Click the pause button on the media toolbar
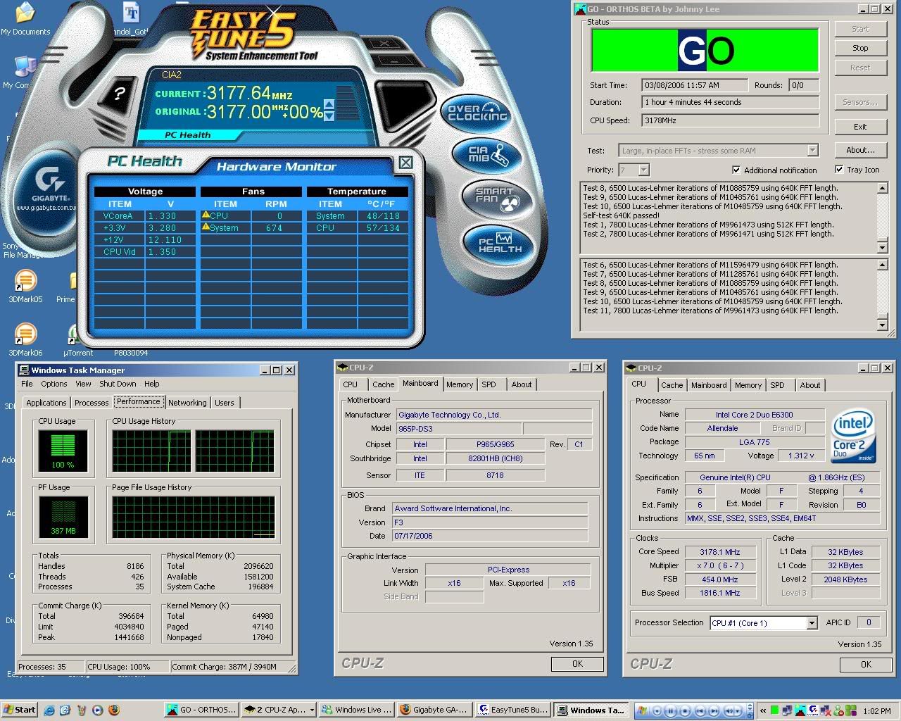Screen dimensions: 901x721 click(672, 711)
